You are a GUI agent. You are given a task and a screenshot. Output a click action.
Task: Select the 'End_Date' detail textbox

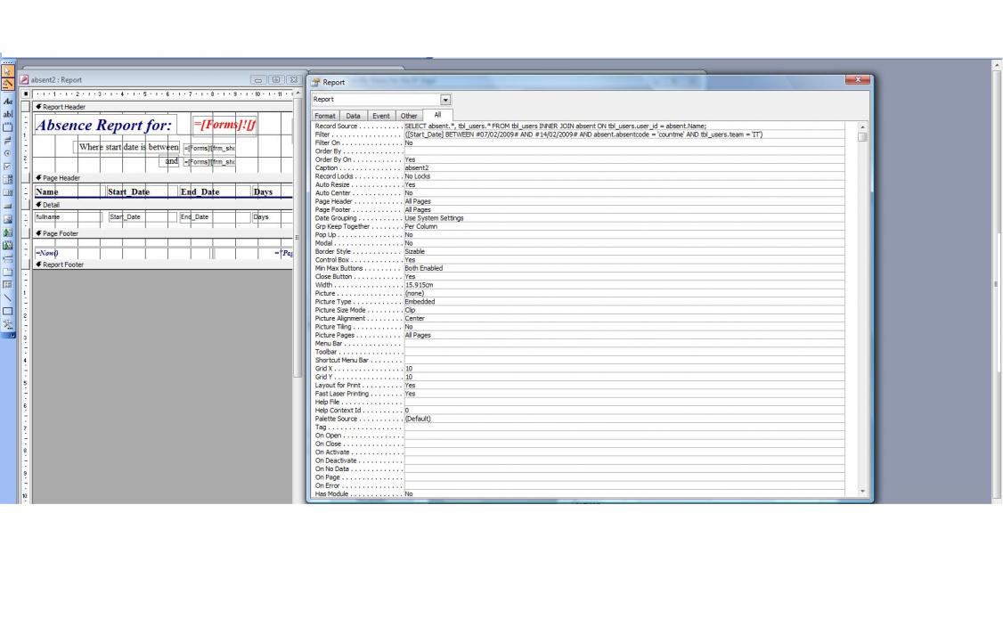point(215,217)
